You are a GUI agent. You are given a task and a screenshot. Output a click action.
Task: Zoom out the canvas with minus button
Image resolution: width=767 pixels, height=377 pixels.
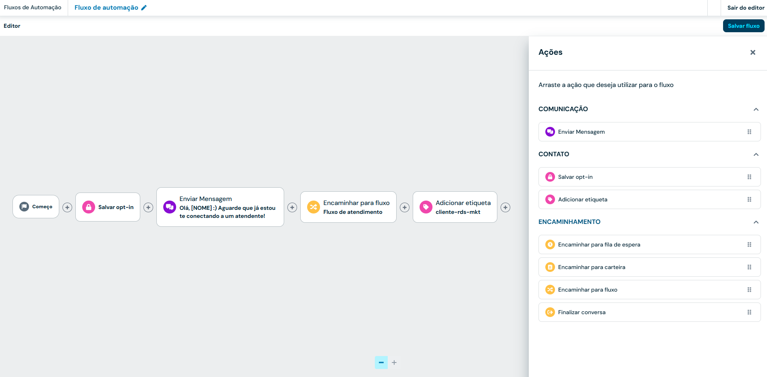381,362
